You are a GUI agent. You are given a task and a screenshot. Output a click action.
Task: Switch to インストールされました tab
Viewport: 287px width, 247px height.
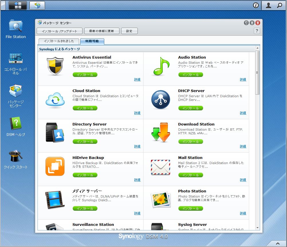coord(59,41)
